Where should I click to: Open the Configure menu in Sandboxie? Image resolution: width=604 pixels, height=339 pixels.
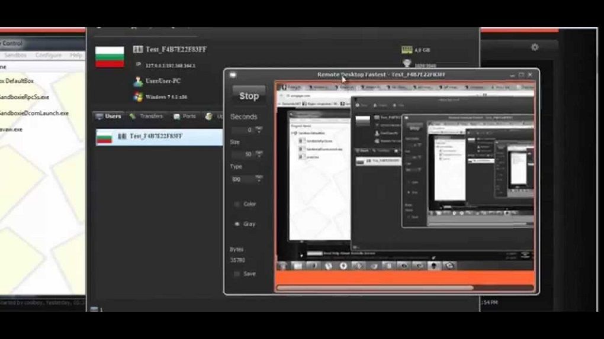48,55
